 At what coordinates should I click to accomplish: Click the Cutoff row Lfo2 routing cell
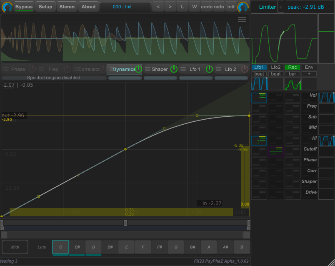click(276, 151)
